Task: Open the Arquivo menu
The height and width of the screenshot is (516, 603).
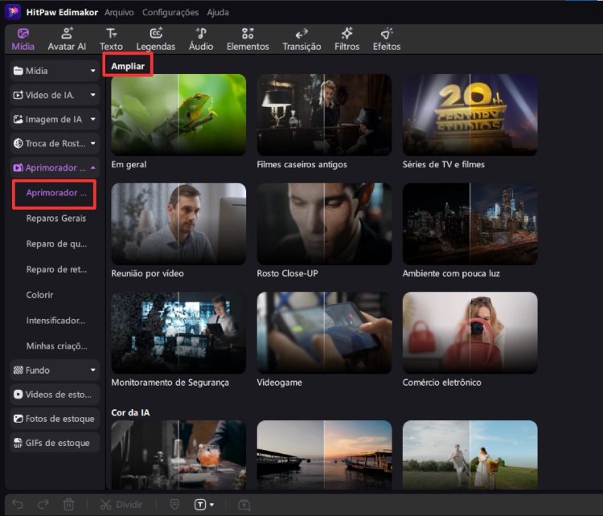Action: click(119, 12)
